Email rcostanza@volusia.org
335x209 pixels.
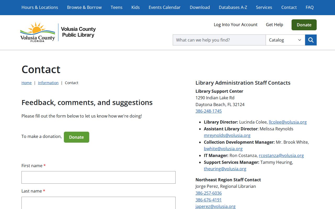tap(281, 155)
